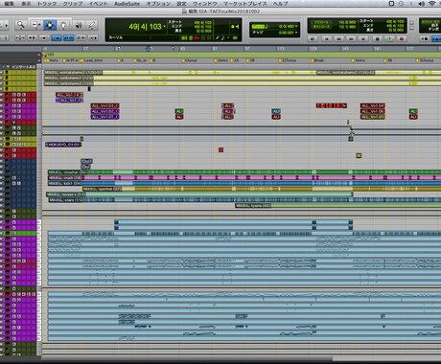Click the macOS volume icon in menu bar
This screenshot has width=441, height=364.
click(422, 4)
